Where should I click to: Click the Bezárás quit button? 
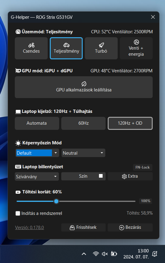[130, 228]
